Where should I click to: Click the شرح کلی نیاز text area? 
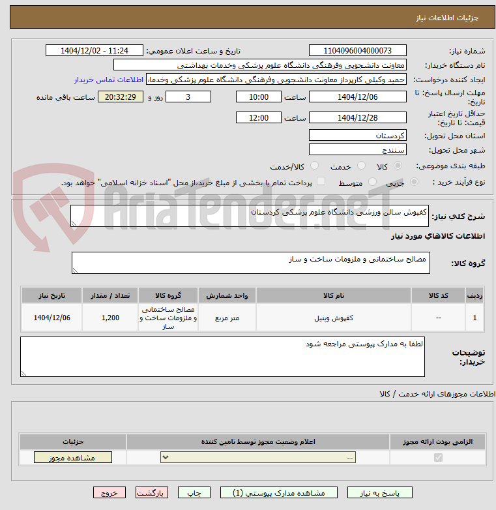point(249,216)
